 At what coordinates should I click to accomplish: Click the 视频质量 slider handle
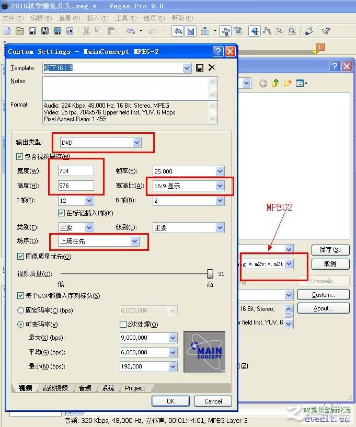click(x=210, y=274)
